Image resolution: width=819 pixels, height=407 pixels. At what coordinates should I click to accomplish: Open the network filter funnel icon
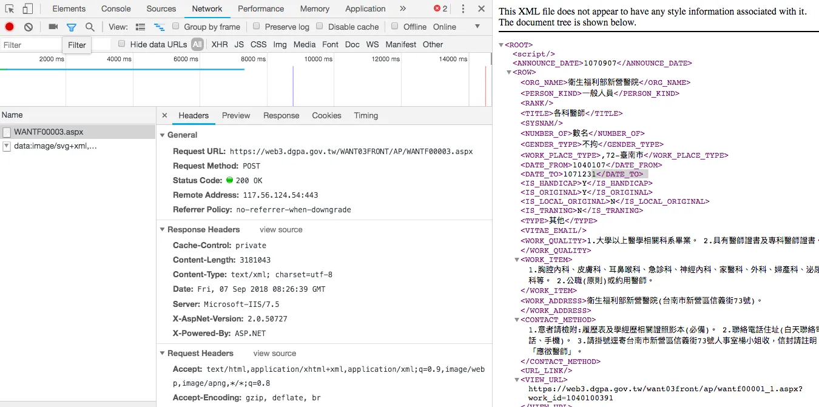[x=72, y=27]
